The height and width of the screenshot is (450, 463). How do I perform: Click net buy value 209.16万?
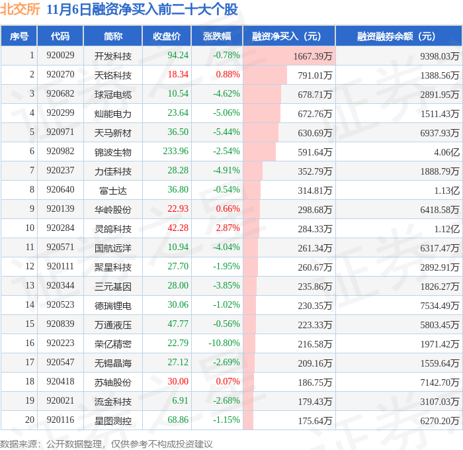click(x=315, y=363)
